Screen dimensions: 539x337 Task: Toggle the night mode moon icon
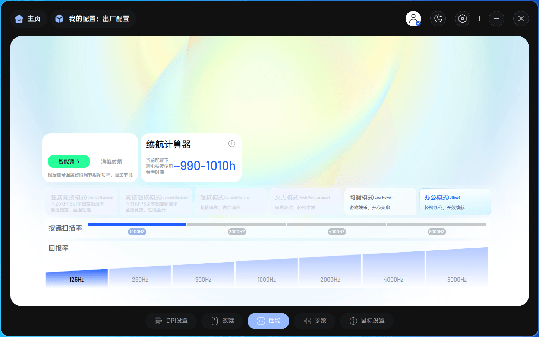438,19
